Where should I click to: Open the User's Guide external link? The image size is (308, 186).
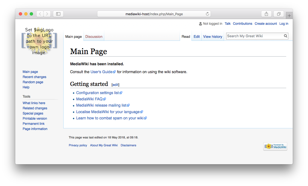click(x=101, y=72)
